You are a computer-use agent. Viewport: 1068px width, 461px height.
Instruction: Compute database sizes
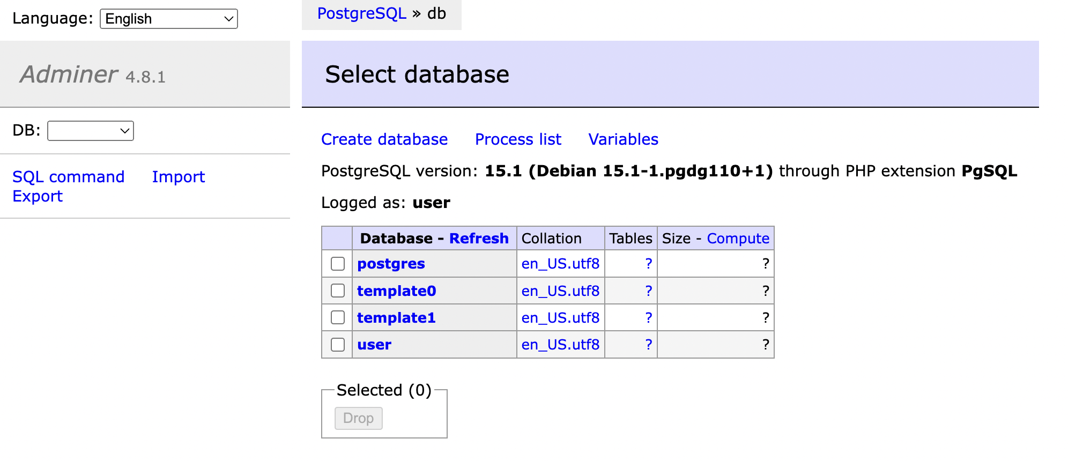tap(738, 239)
